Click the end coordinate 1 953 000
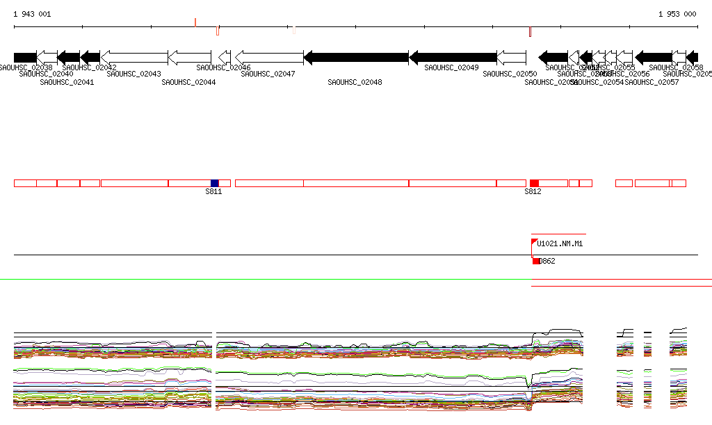The width and height of the screenshot is (712, 425). [x=677, y=14]
